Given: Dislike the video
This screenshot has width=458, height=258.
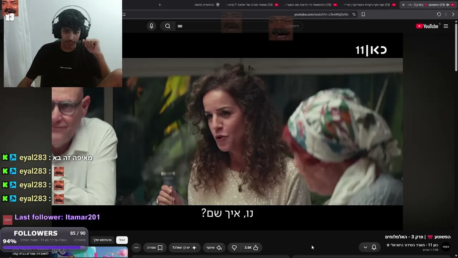Looking at the screenshot, I should pyautogui.click(x=234, y=248).
